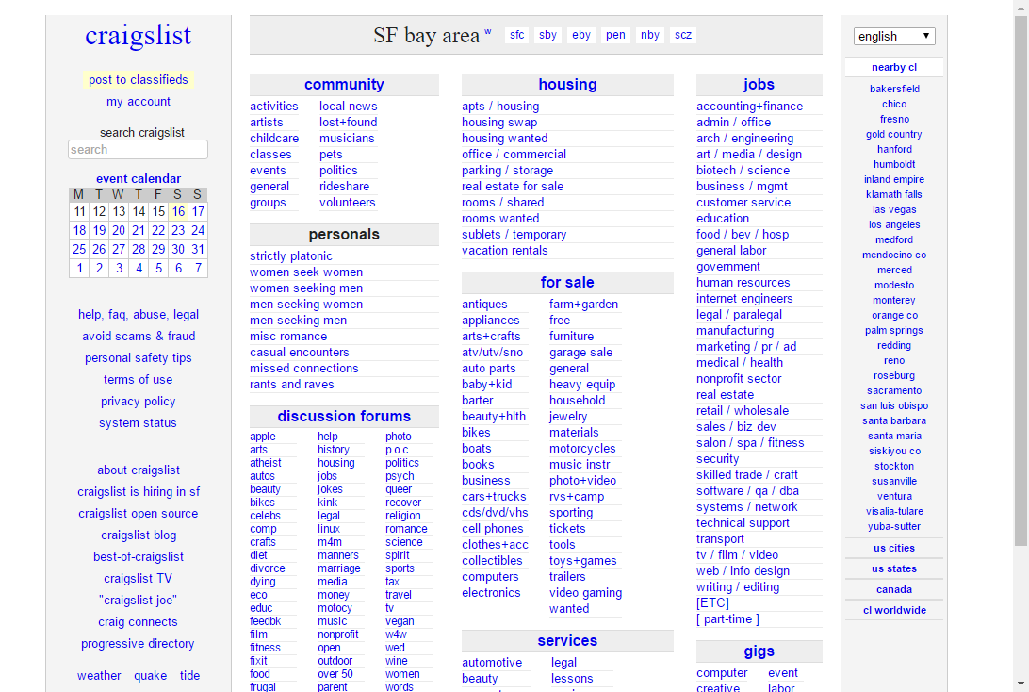The height and width of the screenshot is (692, 1029).
Task: Open avoid scams & fraud link
Action: click(x=138, y=337)
